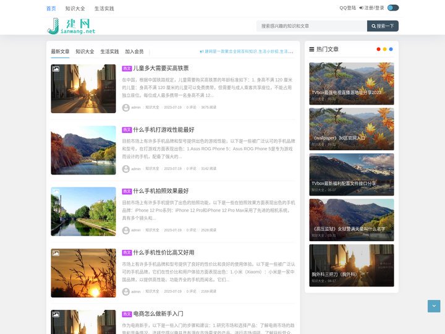The width and height of the screenshot is (445, 334).
Task: Open 生活实践 in top navigation
Action: pos(104,9)
